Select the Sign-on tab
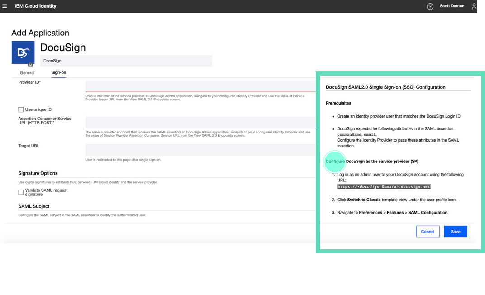Screen dimensions: 485x295 [x=59, y=73]
